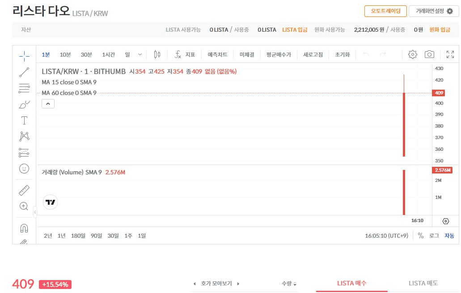The height and width of the screenshot is (293, 461).
Task: Switch to 10분 interval
Action: 65,54
